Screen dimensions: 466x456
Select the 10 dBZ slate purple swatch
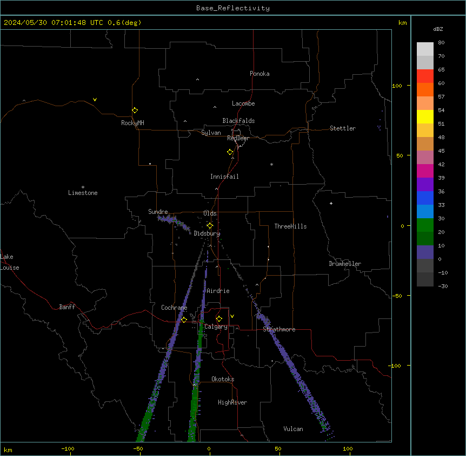click(x=425, y=252)
